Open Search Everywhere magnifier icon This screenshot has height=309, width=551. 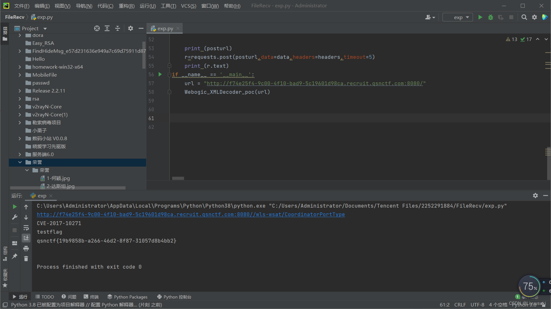point(524,17)
